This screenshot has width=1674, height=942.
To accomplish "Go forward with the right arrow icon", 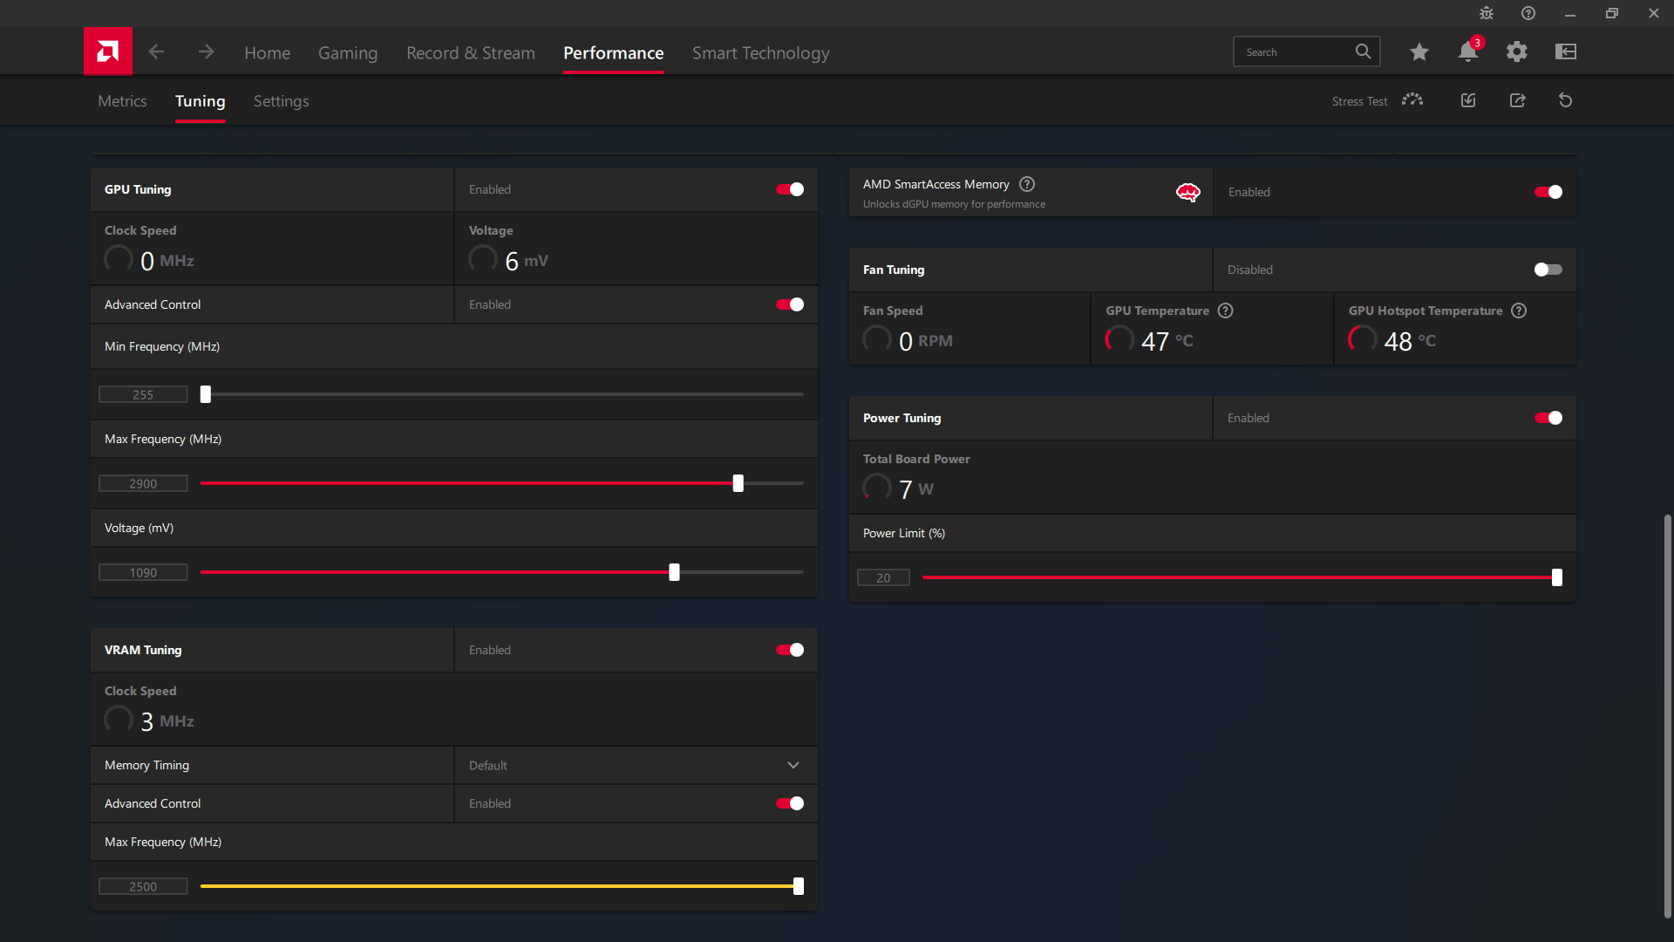I will [x=206, y=52].
